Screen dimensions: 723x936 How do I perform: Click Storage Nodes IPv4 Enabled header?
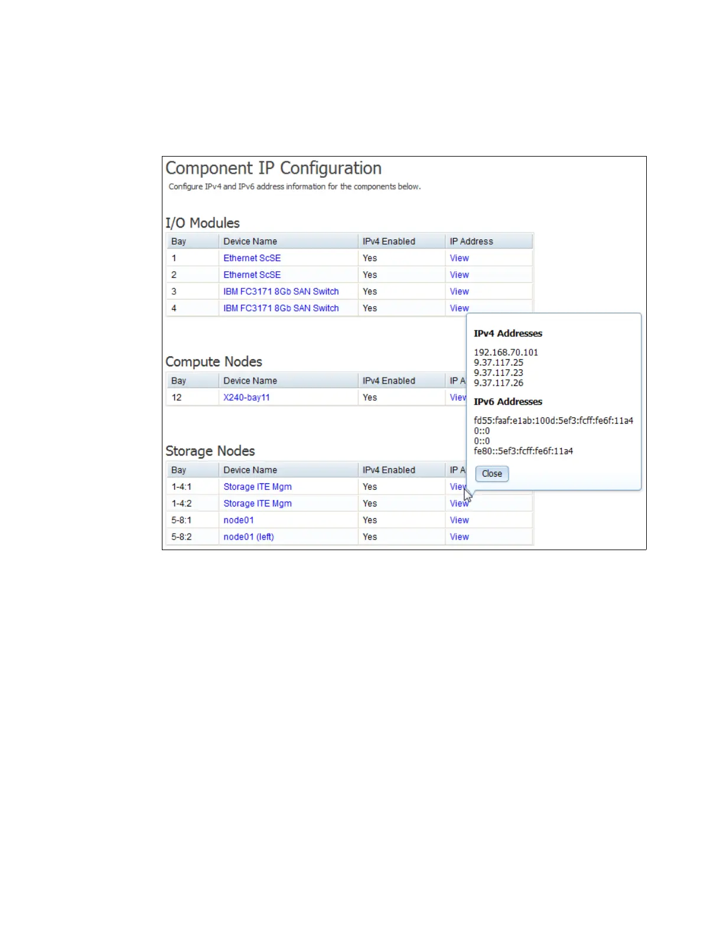coord(402,470)
